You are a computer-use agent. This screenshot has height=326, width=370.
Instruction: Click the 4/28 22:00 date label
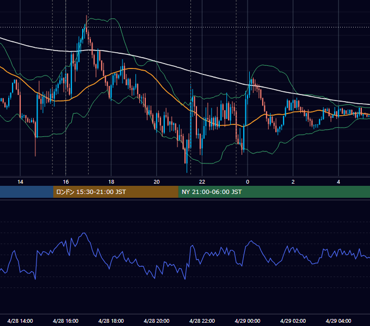click(x=202, y=321)
